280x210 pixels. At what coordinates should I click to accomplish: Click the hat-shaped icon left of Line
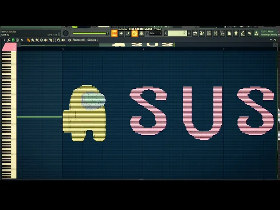coord(141,33)
